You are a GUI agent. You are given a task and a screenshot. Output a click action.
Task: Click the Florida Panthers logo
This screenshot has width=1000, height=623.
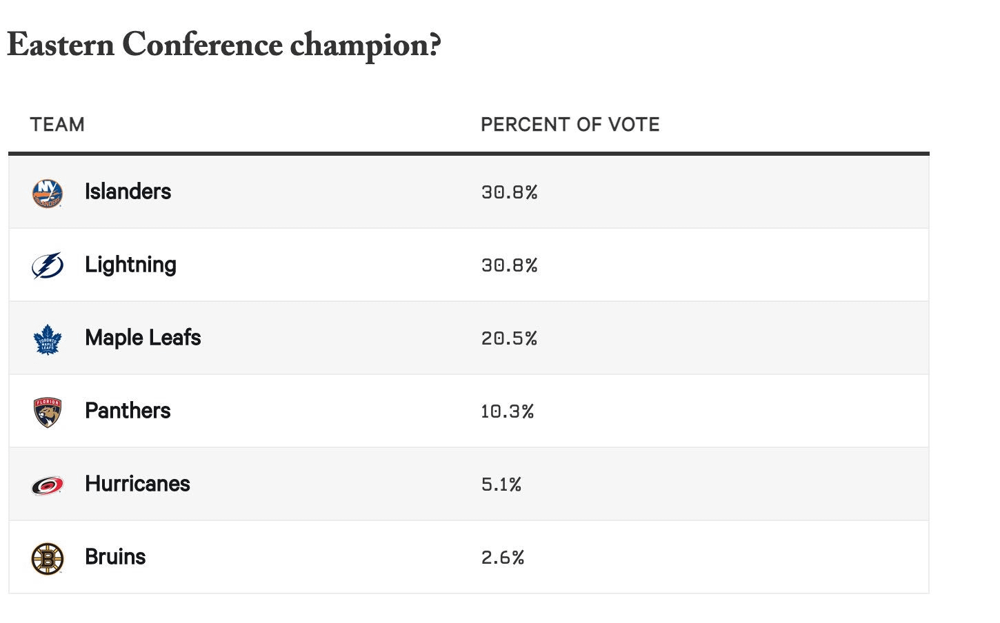[x=48, y=412]
